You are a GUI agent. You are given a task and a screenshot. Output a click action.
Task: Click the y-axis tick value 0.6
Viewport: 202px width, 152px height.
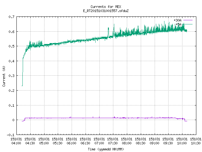[x=11, y=32]
